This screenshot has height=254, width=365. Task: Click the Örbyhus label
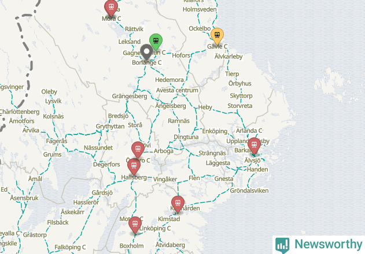click(240, 84)
